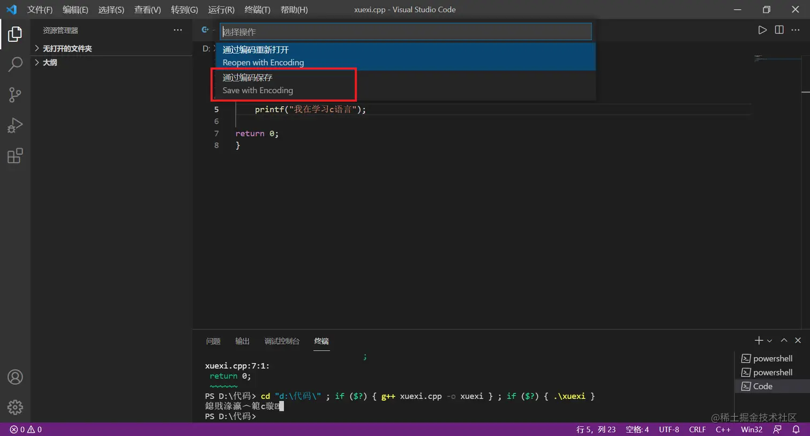Open the Extensions view
Image resolution: width=810 pixels, height=436 pixels.
[x=14, y=156]
